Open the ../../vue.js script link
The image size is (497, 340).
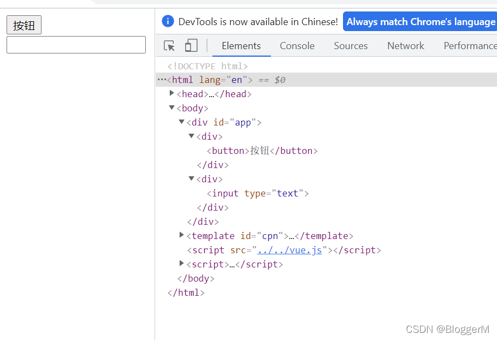point(289,250)
